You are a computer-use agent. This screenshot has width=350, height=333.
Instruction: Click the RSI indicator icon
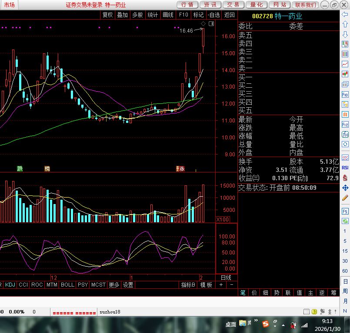pyautogui.click(x=345, y=168)
